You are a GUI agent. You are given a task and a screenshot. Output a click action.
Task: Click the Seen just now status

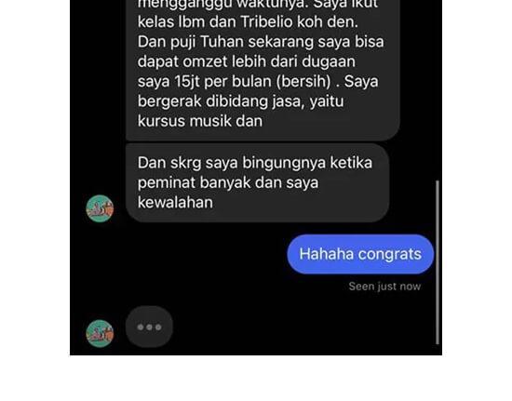click(x=384, y=287)
